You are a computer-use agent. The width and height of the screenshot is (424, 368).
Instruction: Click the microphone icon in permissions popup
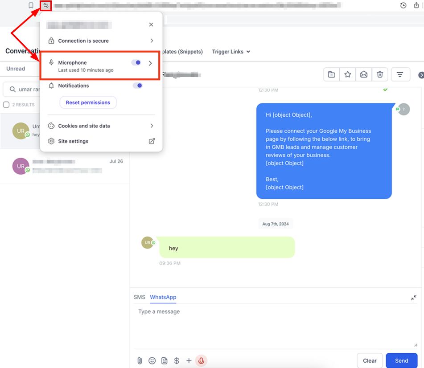(51, 63)
